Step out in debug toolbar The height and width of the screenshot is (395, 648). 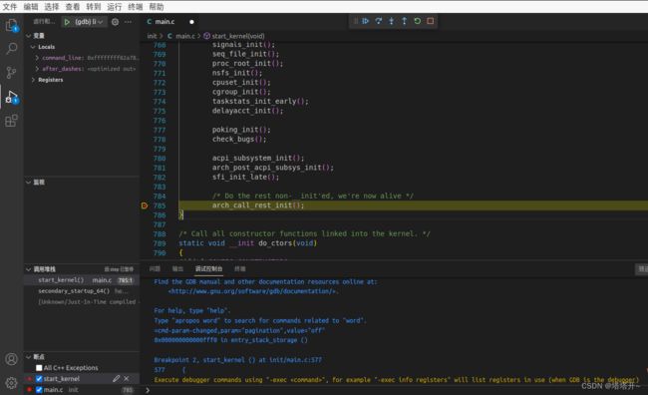tap(404, 21)
